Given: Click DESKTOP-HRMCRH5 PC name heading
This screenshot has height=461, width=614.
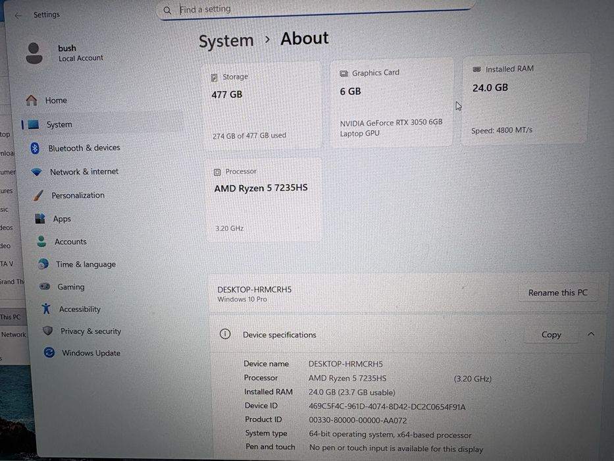Looking at the screenshot, I should (255, 290).
